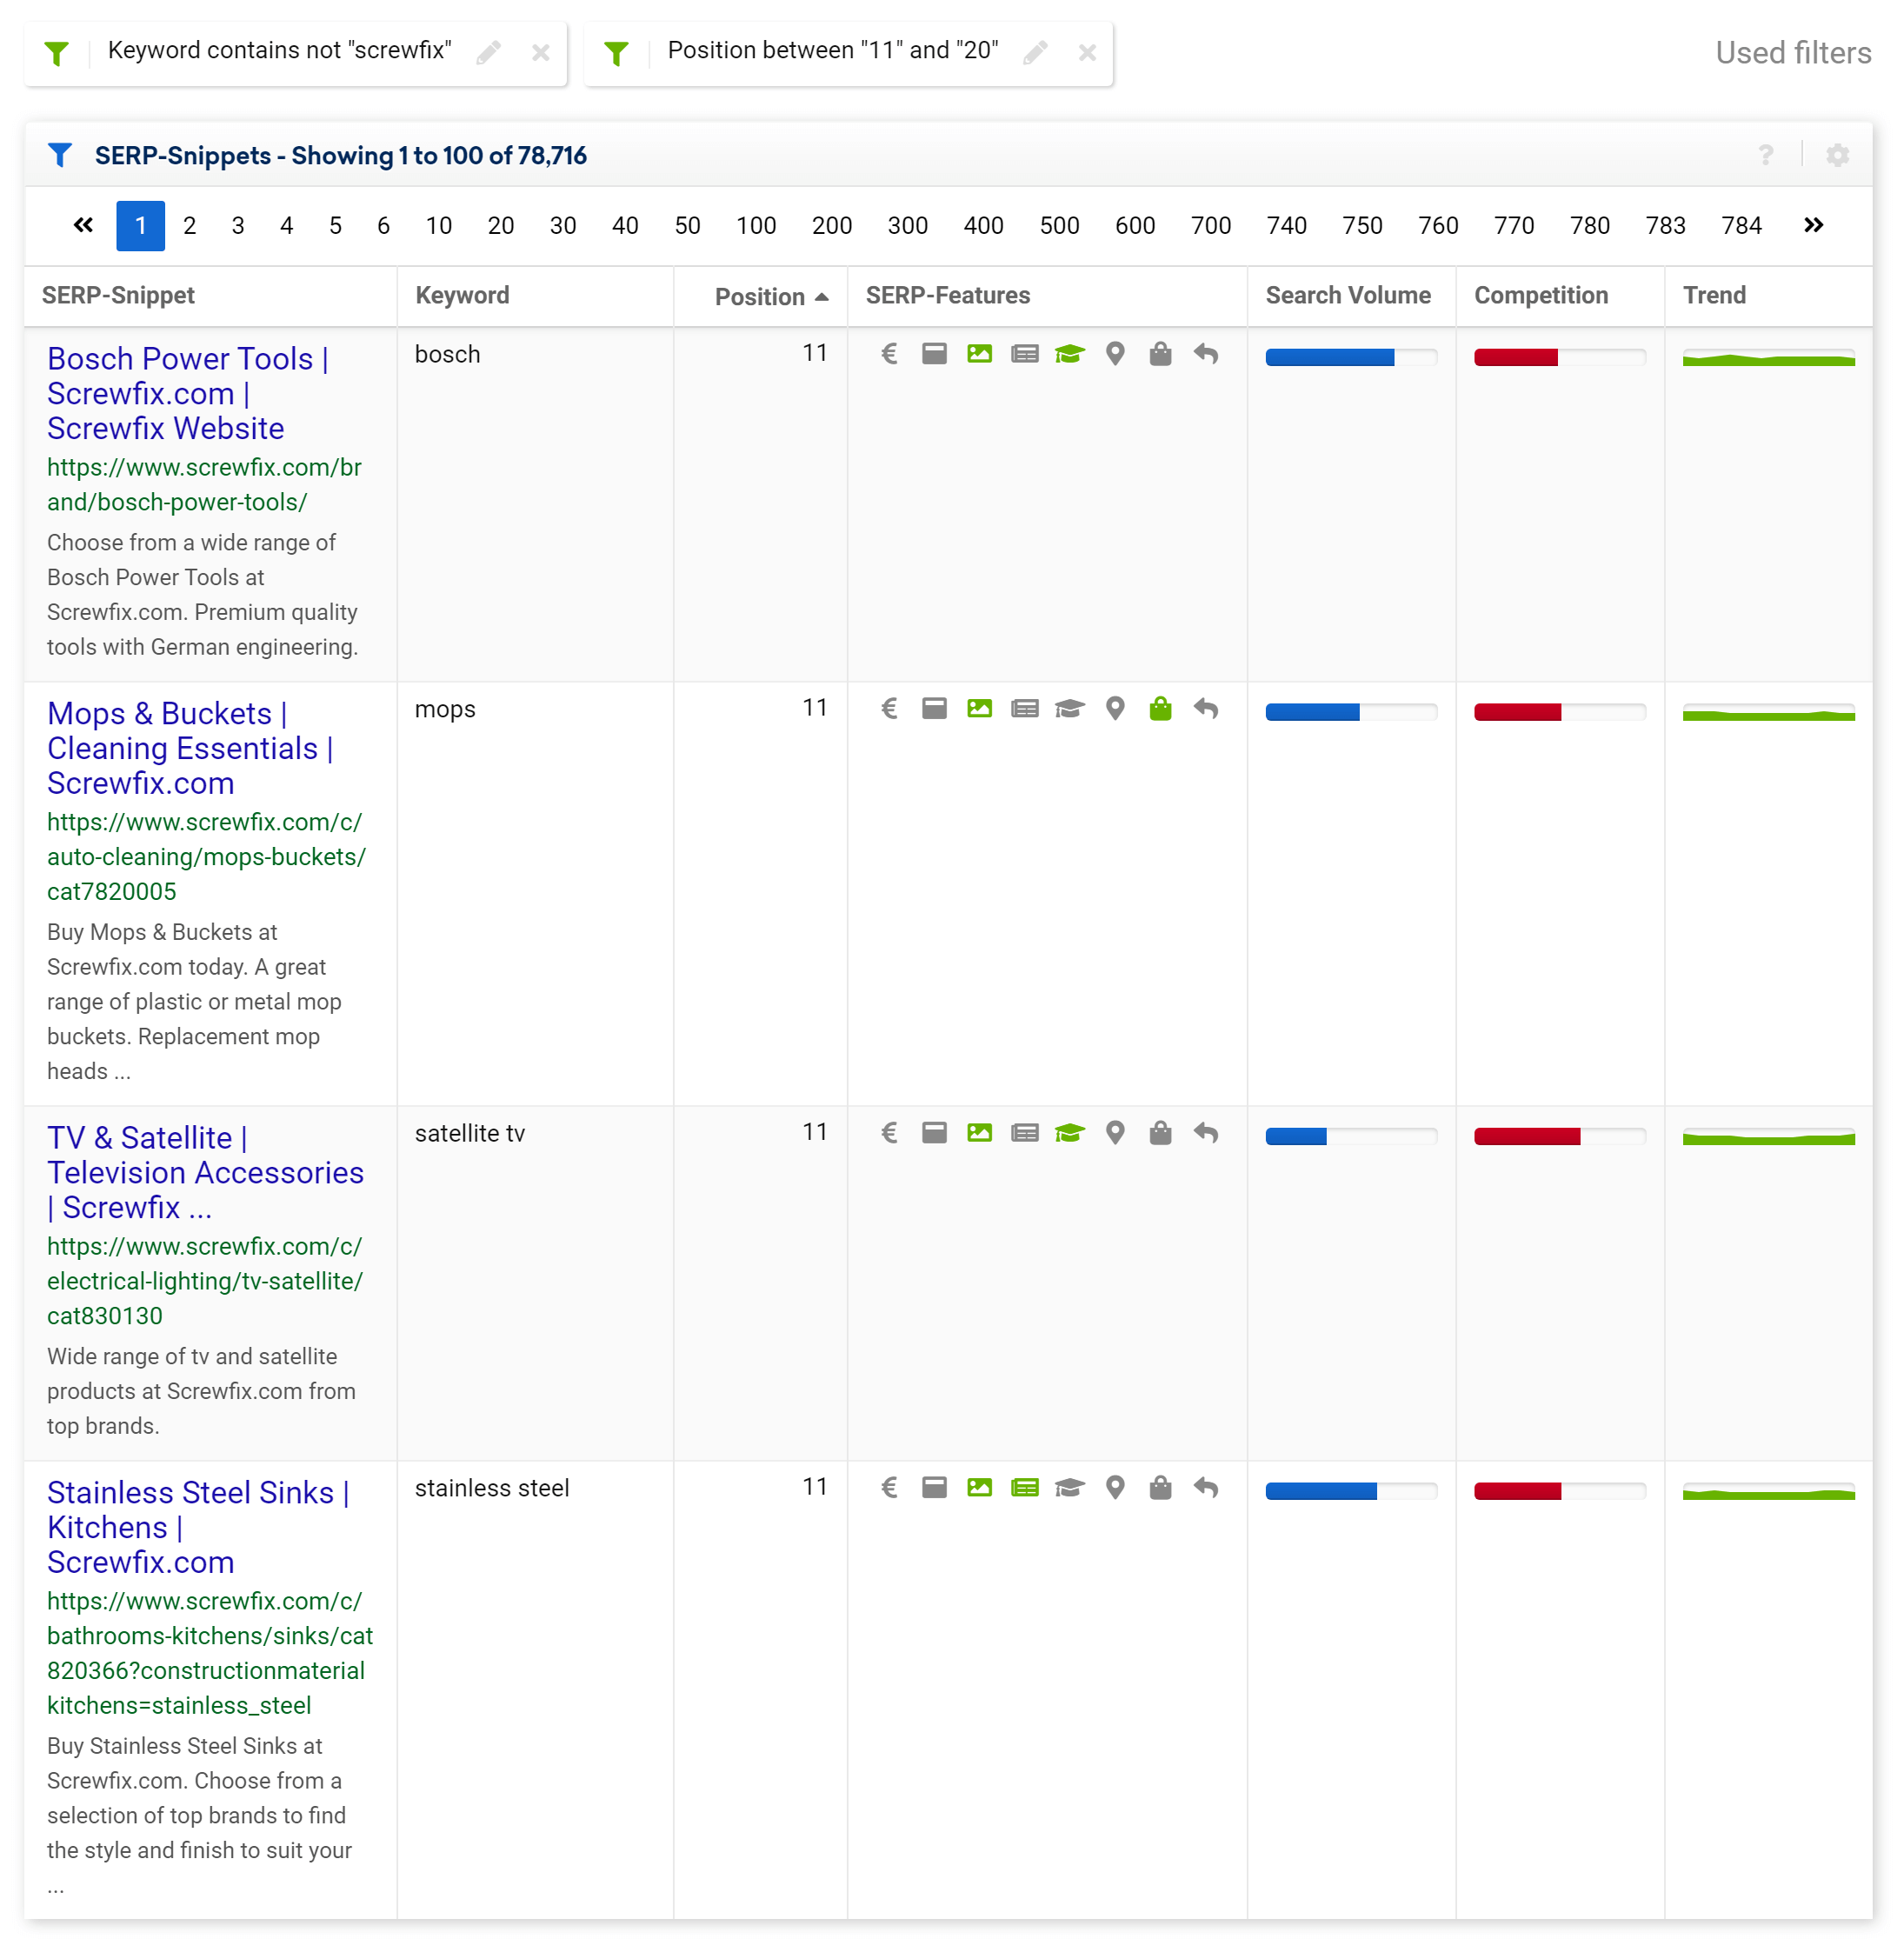Click competition bar for mops
1904x1939 pixels.
1560,712
